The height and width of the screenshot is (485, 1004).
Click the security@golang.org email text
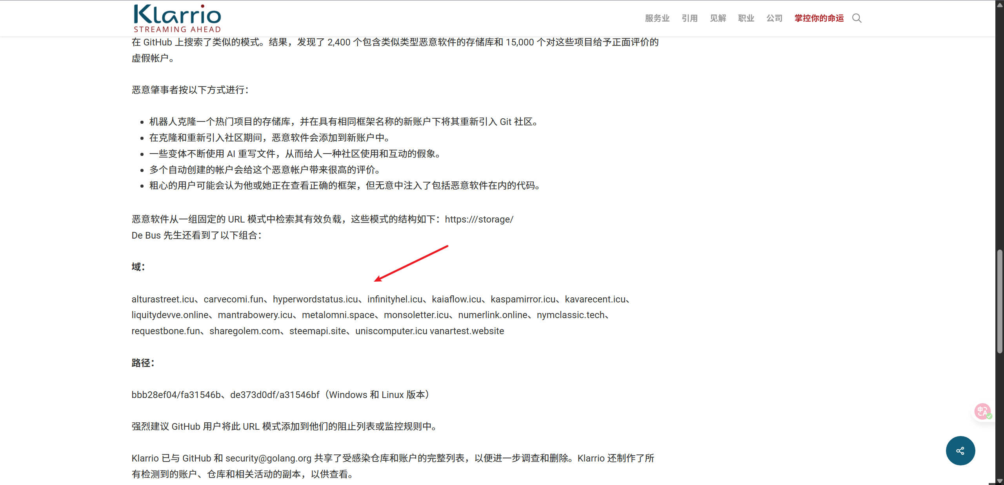[268, 458]
